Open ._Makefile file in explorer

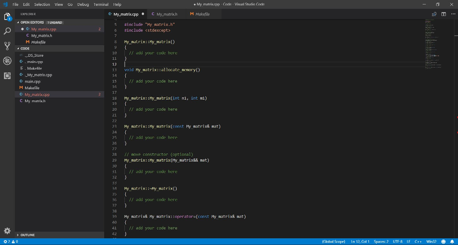tap(59, 68)
